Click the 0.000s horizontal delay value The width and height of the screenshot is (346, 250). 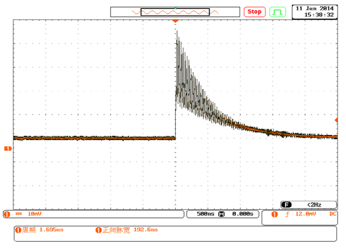pyautogui.click(x=243, y=214)
